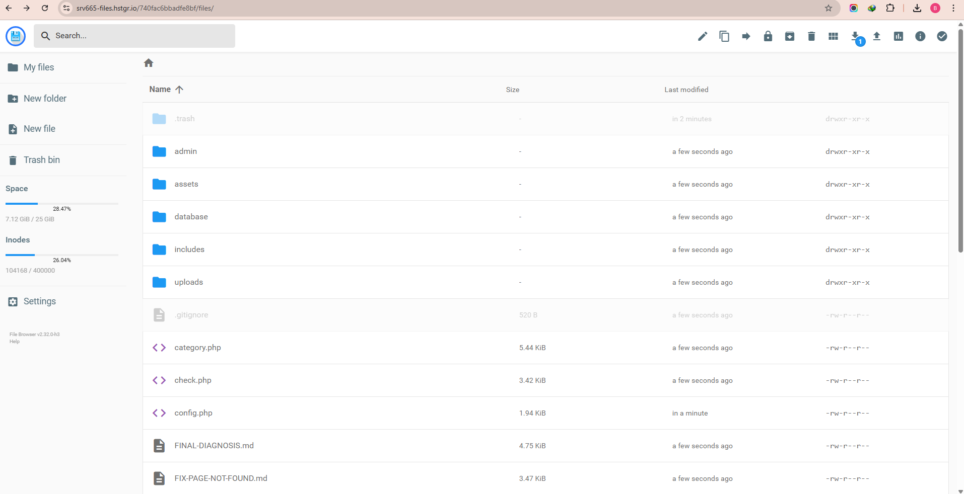
Task: Open permissions with the lock icon
Action: coord(768,36)
